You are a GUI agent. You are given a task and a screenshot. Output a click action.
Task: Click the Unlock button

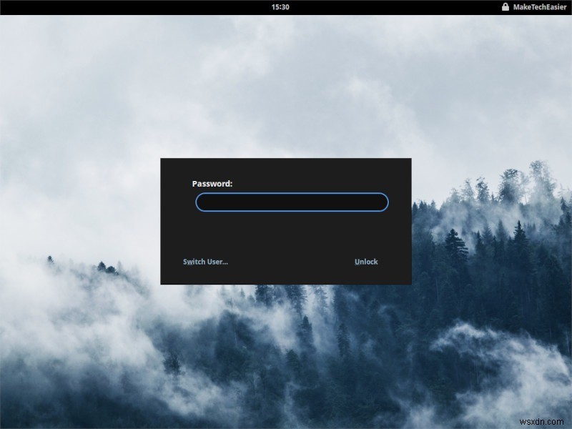(366, 262)
